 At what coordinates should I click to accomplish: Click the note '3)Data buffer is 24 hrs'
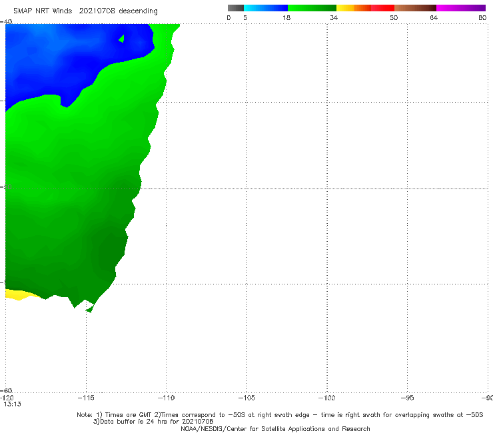click(x=153, y=422)
